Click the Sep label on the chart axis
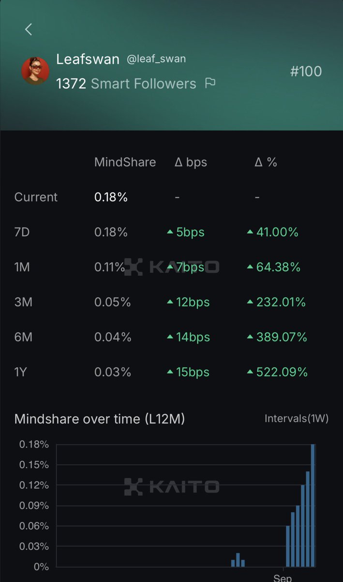 (283, 578)
